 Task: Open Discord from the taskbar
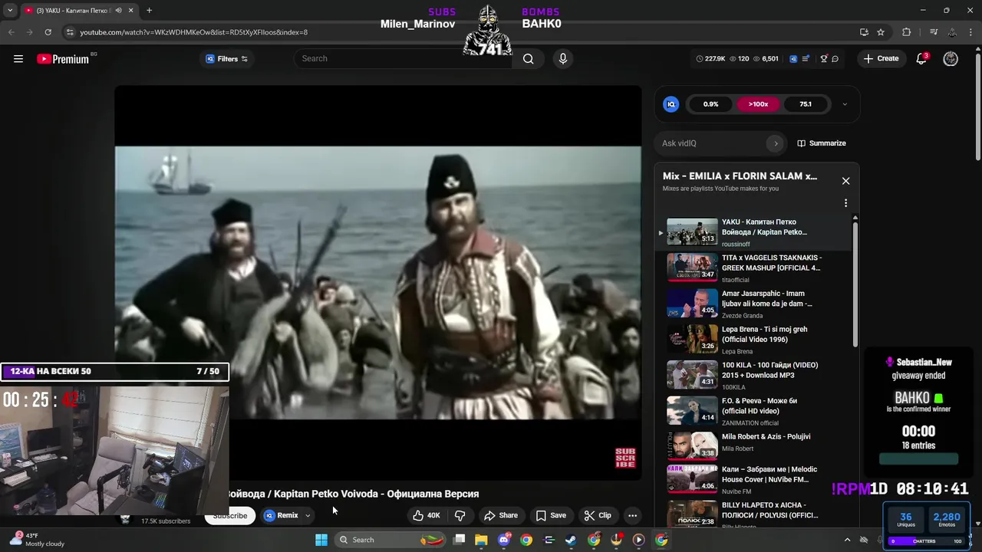click(x=504, y=540)
